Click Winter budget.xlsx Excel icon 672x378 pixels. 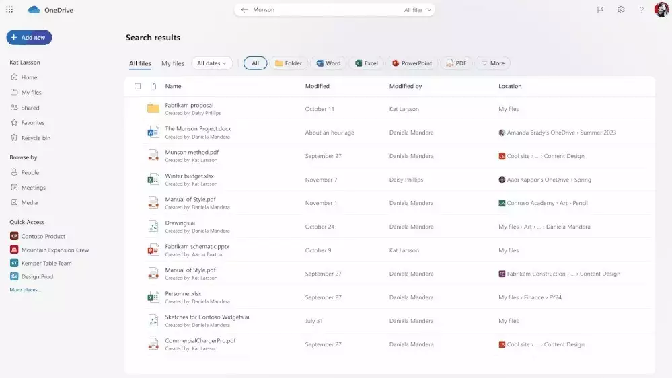click(153, 179)
